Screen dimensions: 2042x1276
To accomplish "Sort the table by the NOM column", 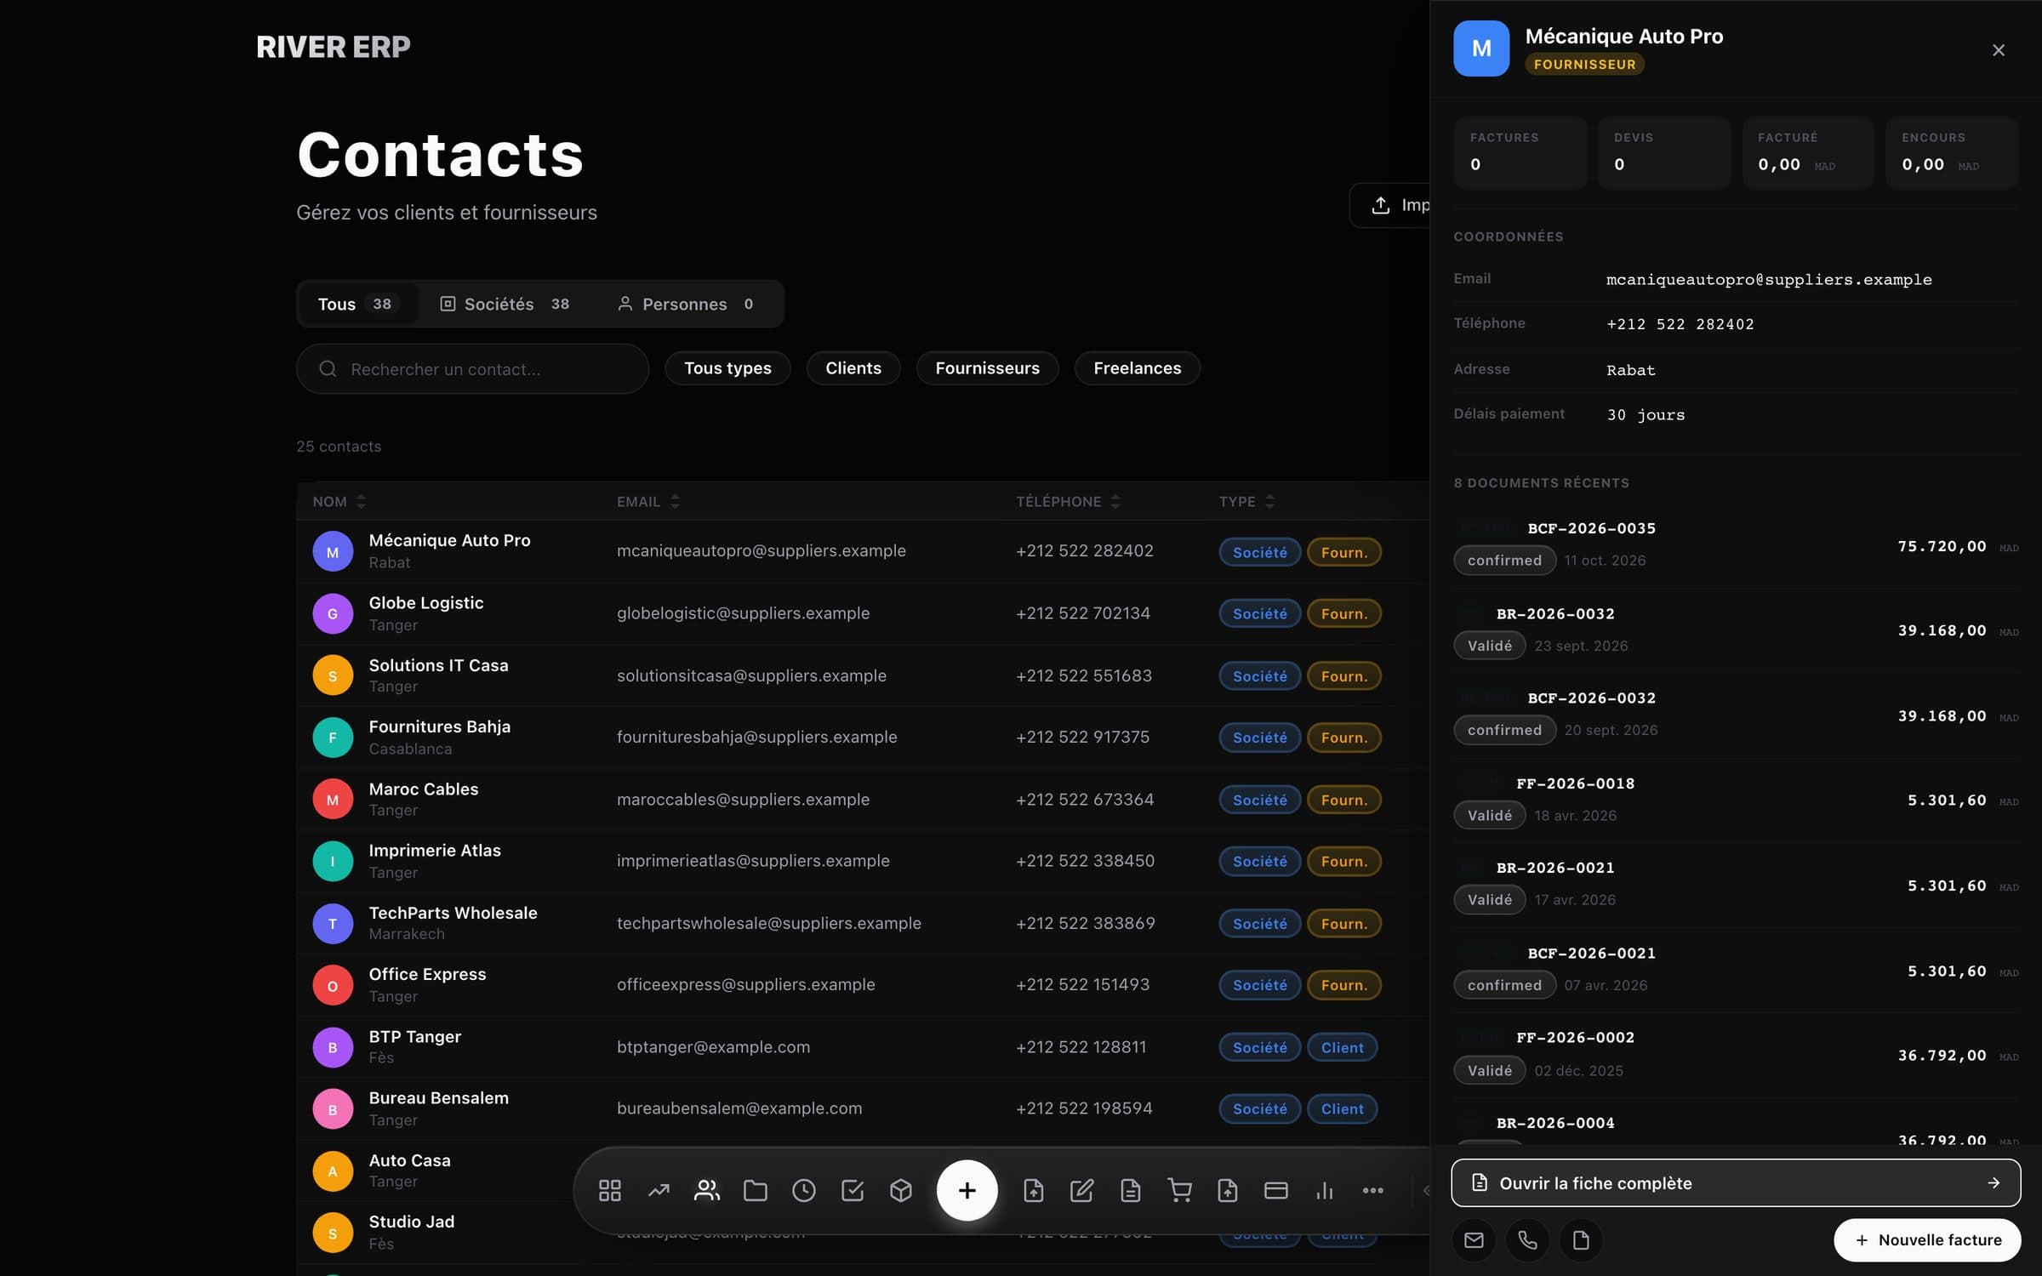I will (x=339, y=502).
